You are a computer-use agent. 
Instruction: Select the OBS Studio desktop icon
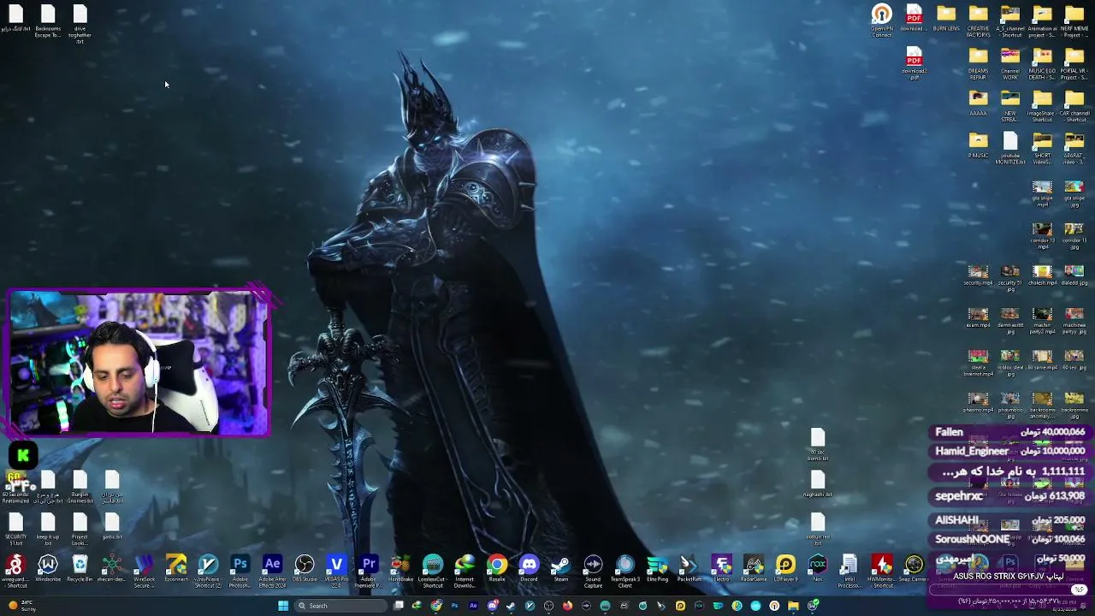(305, 569)
